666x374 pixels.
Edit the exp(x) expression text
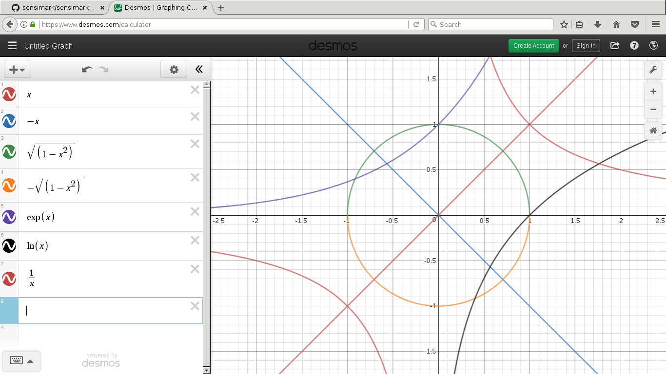(40, 217)
